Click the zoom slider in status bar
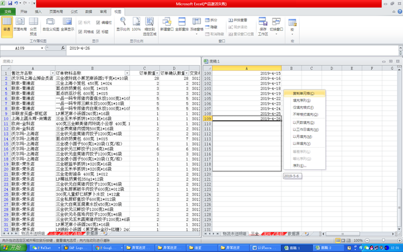 coord(383,241)
